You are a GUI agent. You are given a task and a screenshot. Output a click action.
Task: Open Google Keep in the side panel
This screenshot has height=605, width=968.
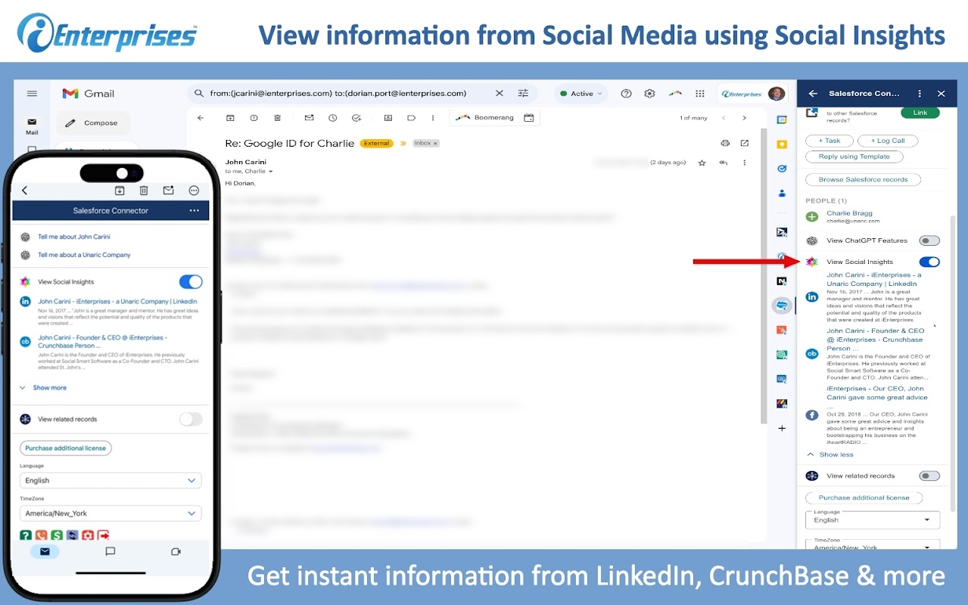point(782,144)
